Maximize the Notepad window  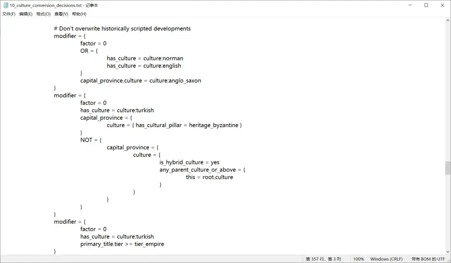point(426,5)
